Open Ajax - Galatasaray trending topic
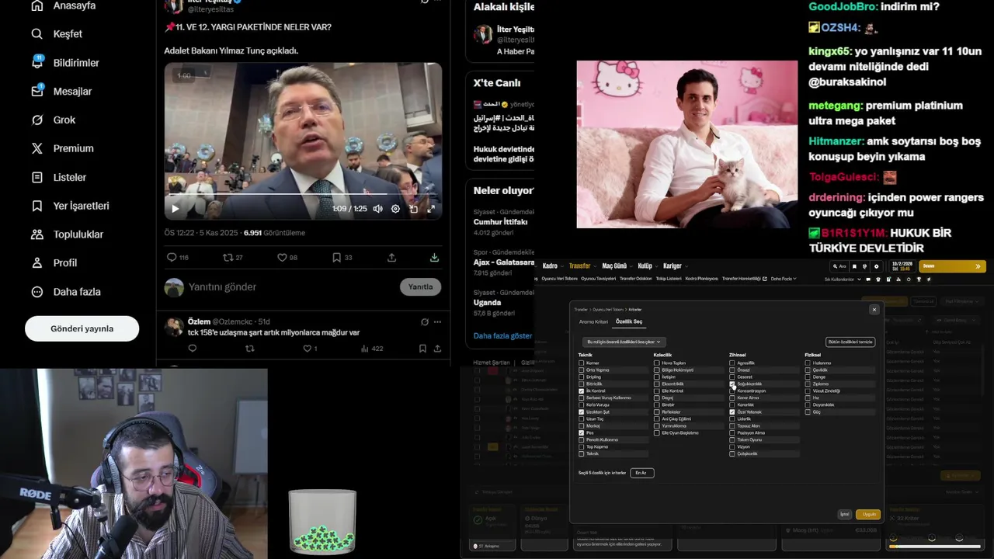This screenshot has width=994, height=559. pyautogui.click(x=503, y=262)
